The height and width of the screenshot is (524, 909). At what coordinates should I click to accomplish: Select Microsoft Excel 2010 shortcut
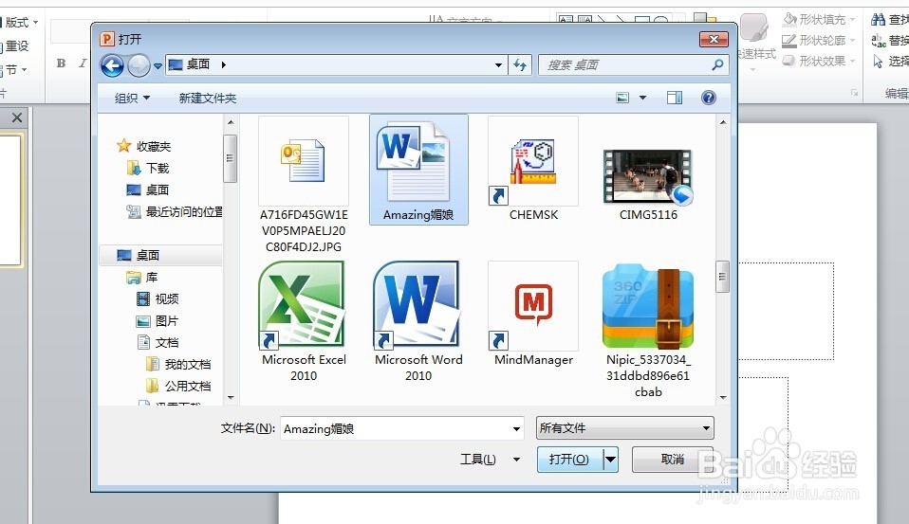[x=304, y=321]
